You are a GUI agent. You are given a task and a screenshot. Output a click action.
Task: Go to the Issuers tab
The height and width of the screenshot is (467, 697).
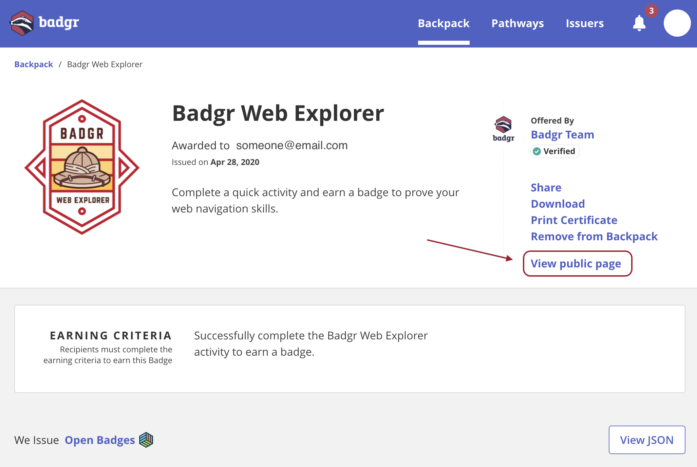pos(585,23)
